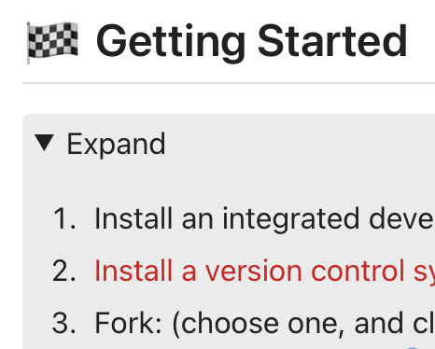
Task: Click the 'Expand' summary label
Action: tap(116, 144)
